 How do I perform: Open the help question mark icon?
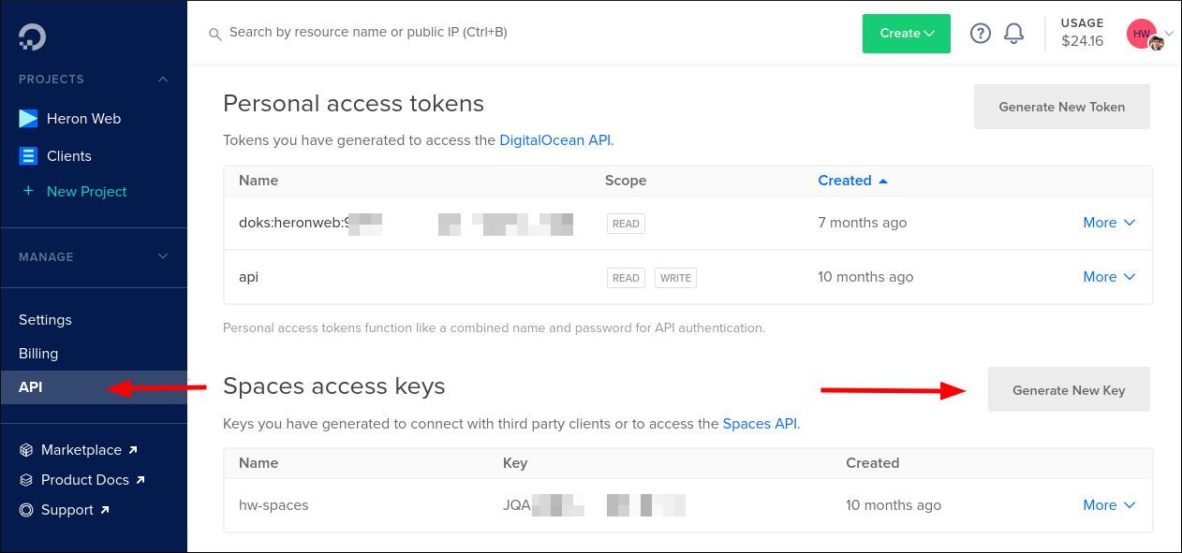pos(980,33)
